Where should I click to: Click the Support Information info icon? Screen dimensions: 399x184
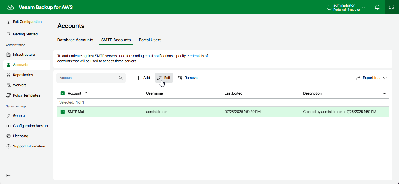(x=8, y=146)
